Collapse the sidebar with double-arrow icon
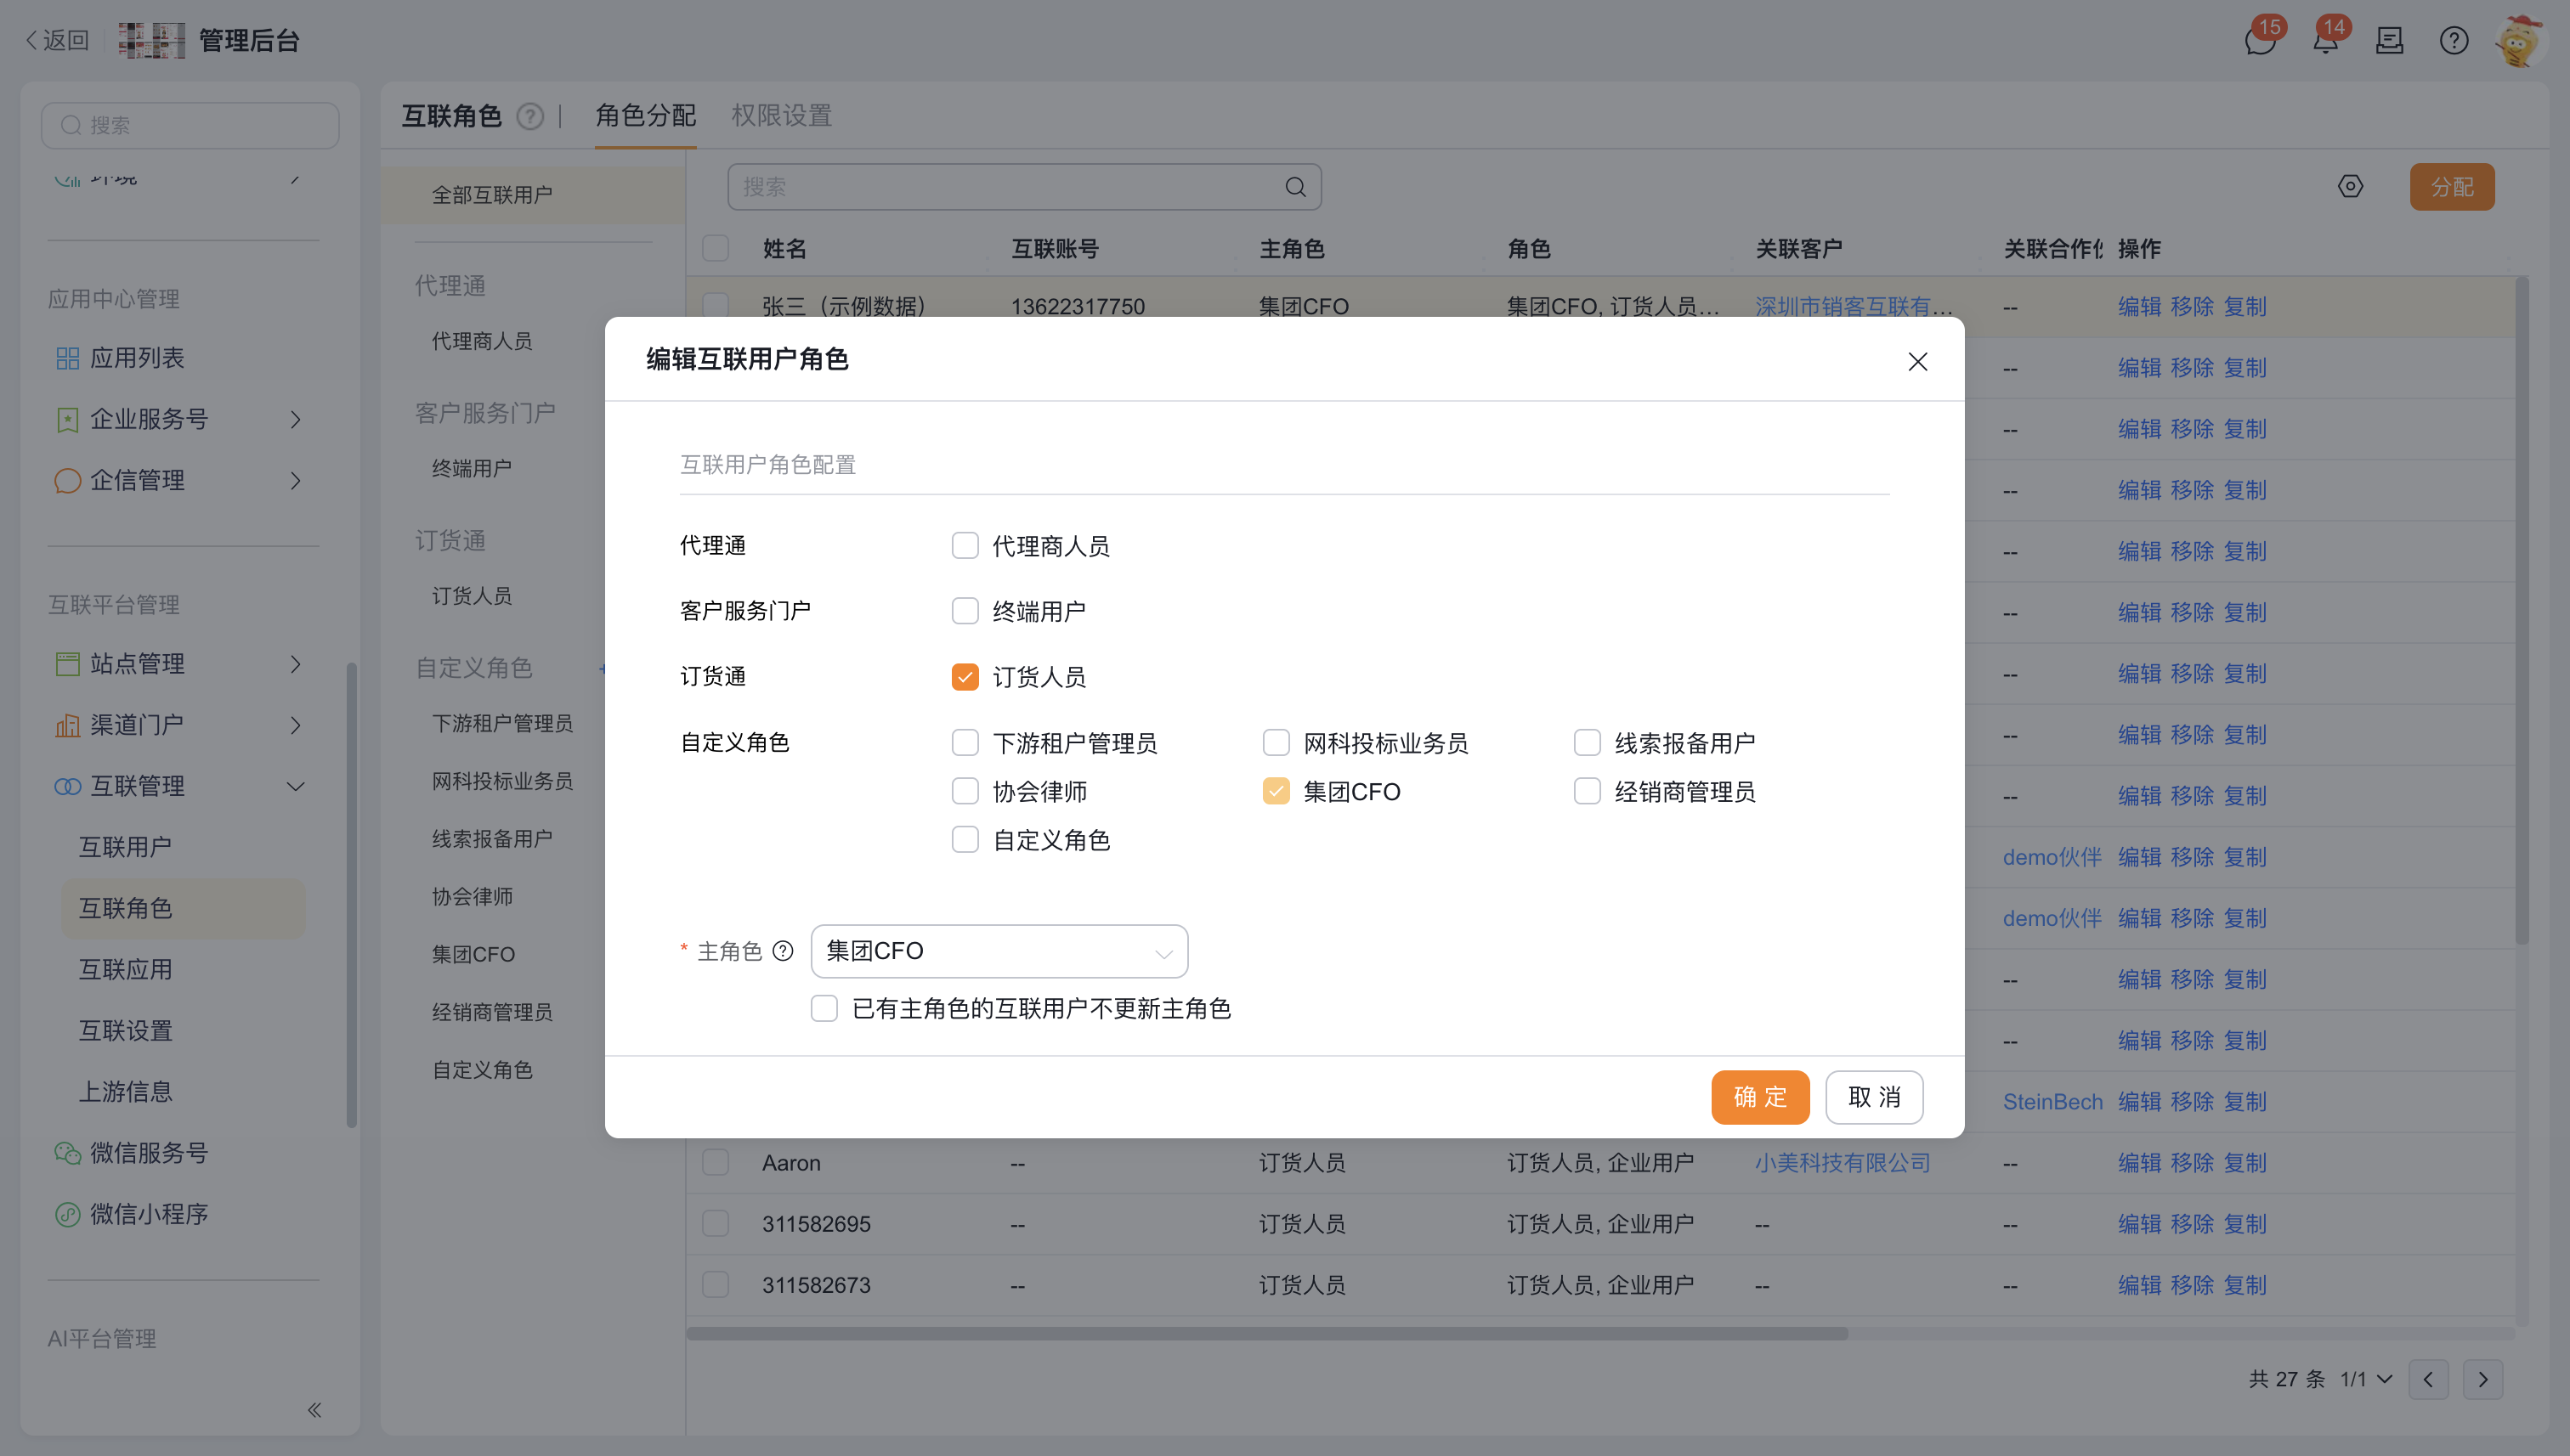The height and width of the screenshot is (1456, 2570). (x=314, y=1410)
